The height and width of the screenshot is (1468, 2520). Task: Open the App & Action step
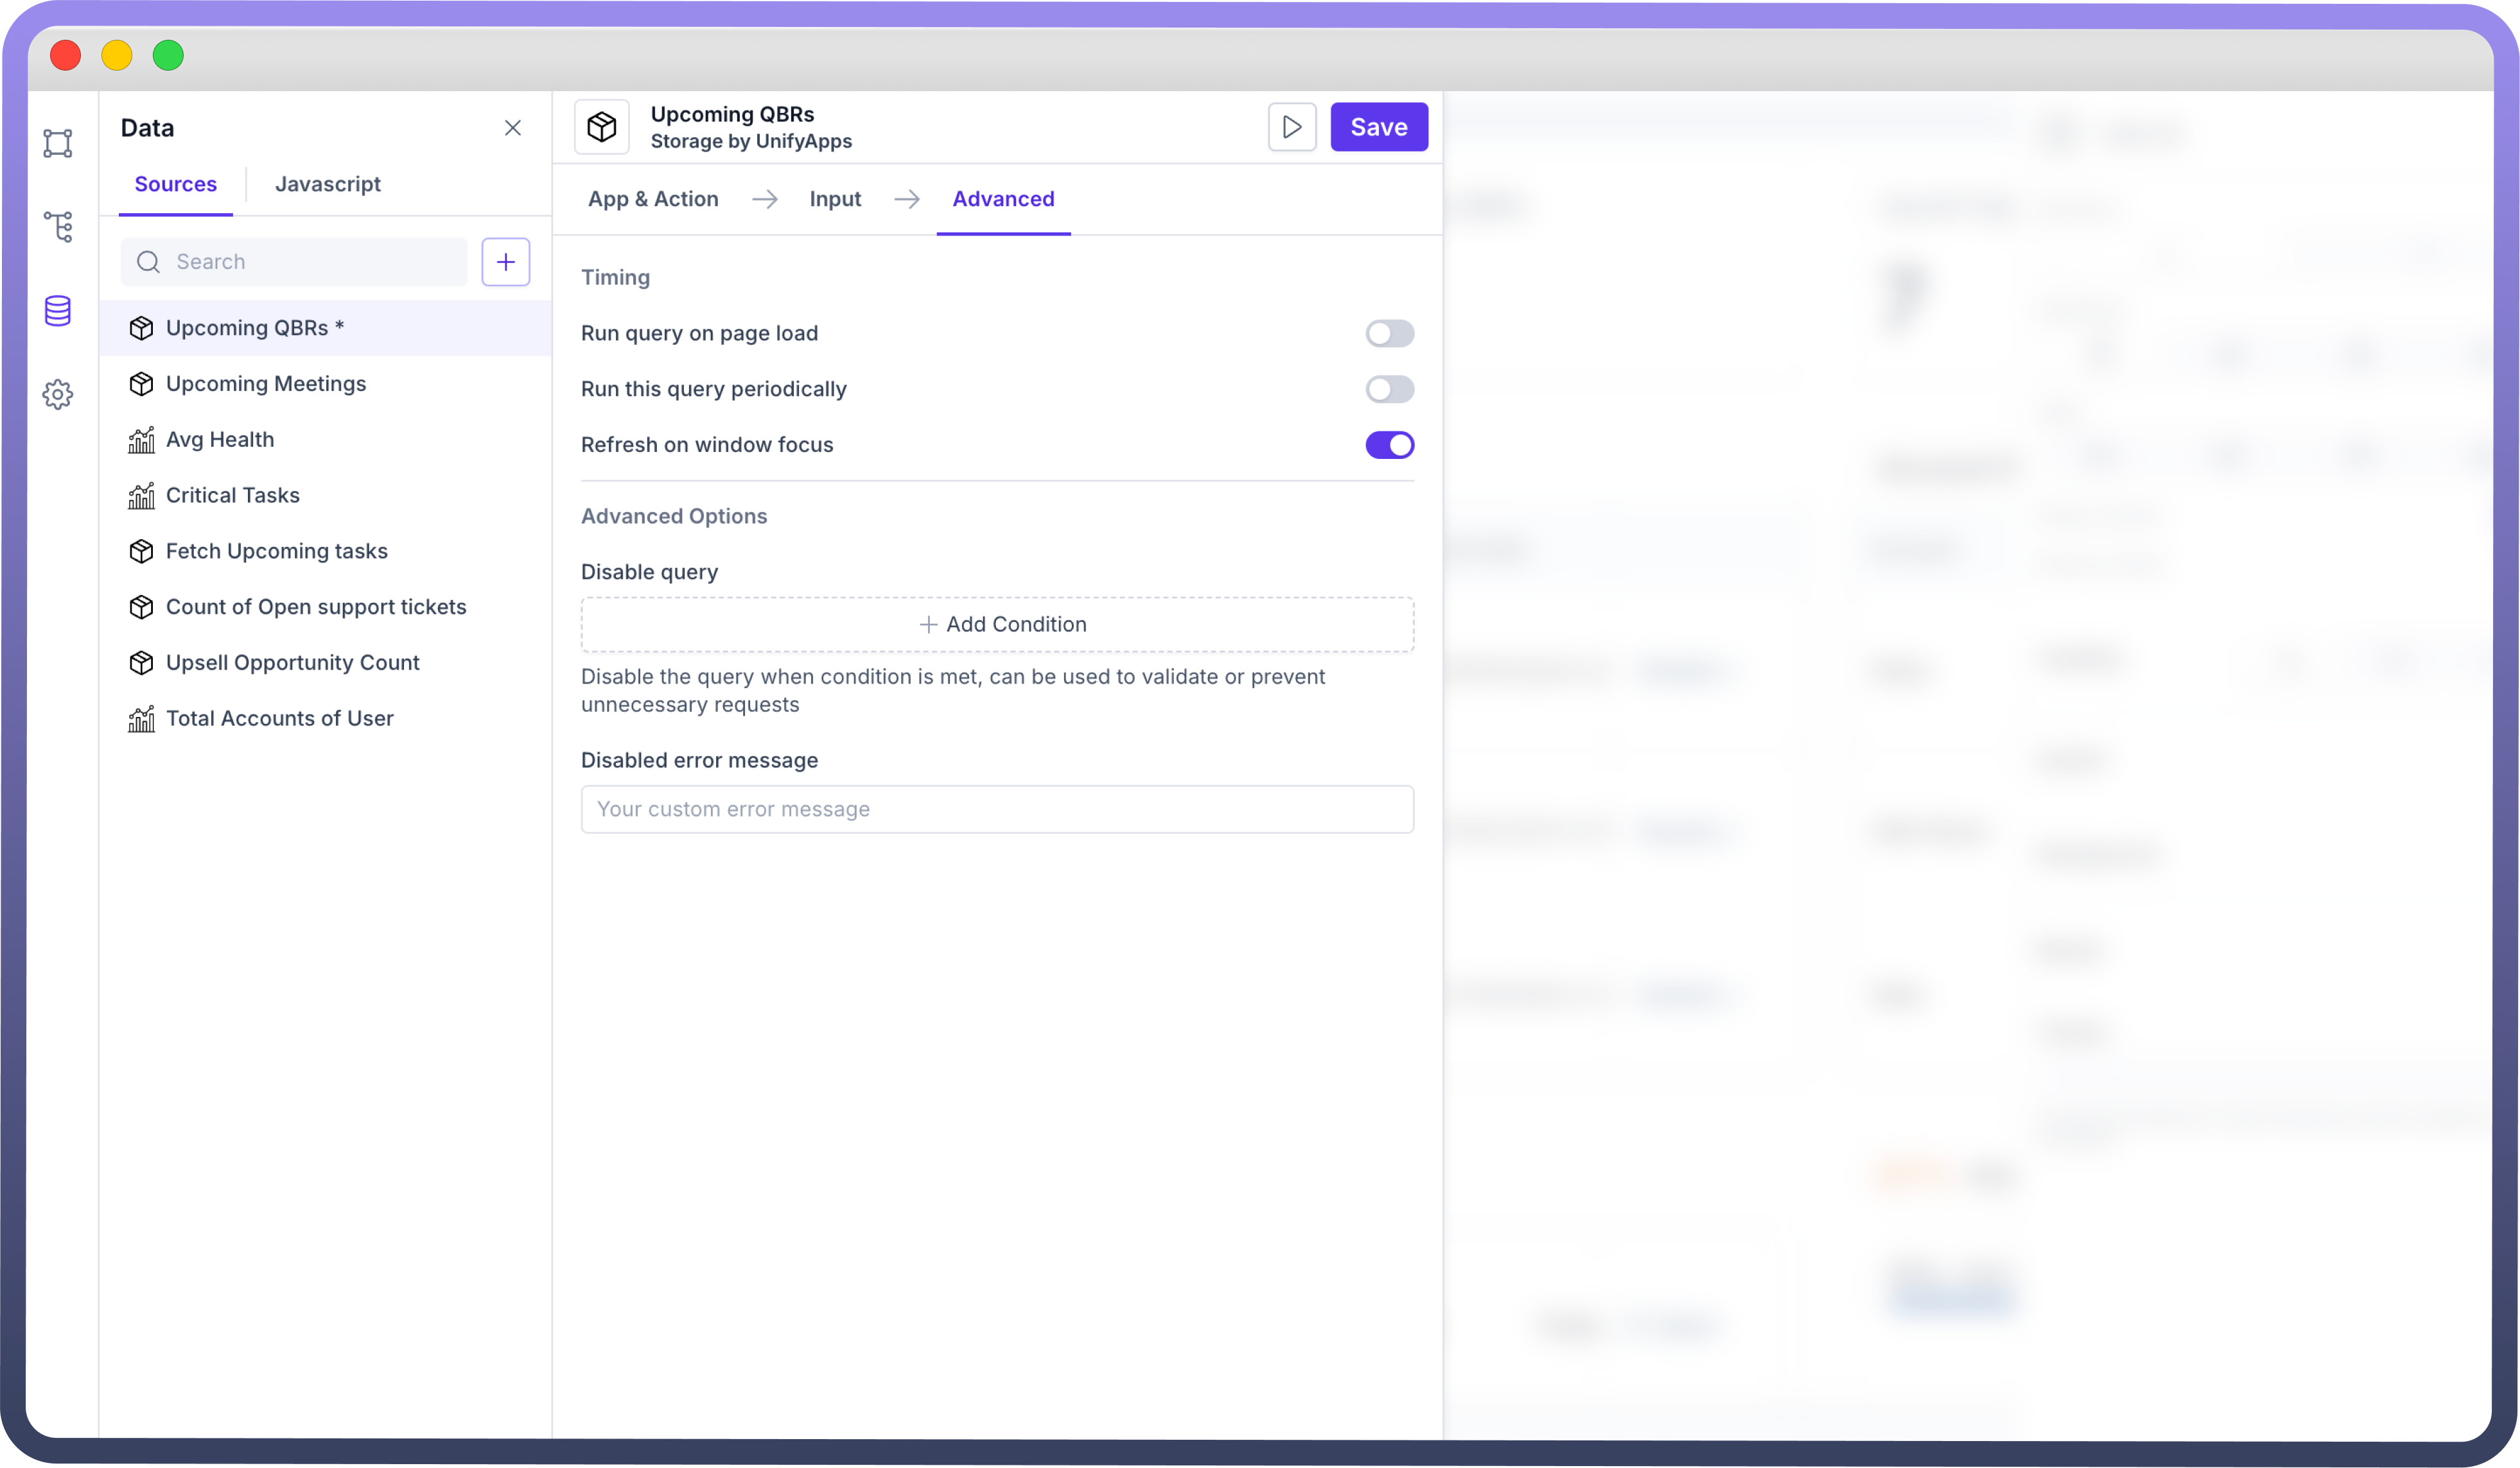point(653,199)
